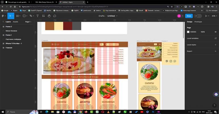
Task: Open the Resources tool
Action: point(43,16)
